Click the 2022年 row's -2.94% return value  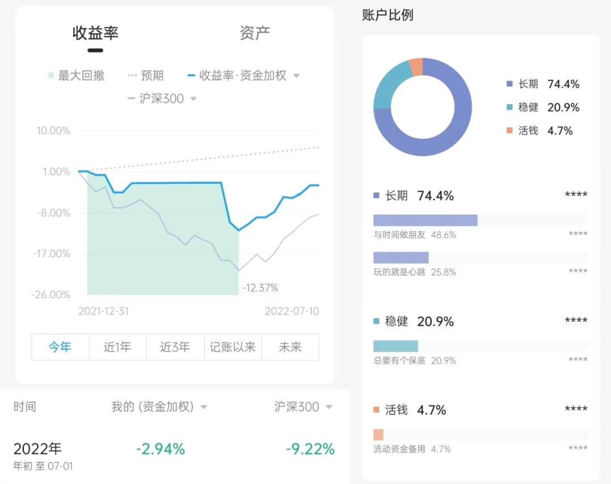coord(161,449)
